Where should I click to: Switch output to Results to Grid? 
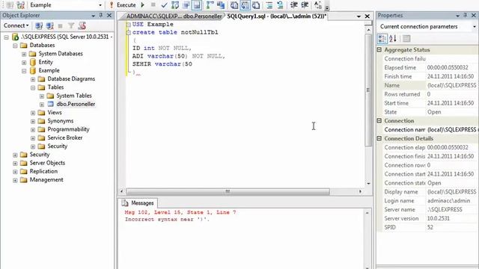245,5
